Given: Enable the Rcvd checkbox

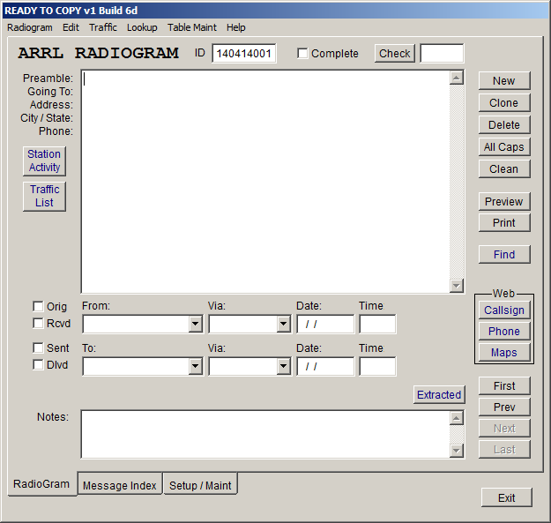Looking at the screenshot, I should coord(38,323).
